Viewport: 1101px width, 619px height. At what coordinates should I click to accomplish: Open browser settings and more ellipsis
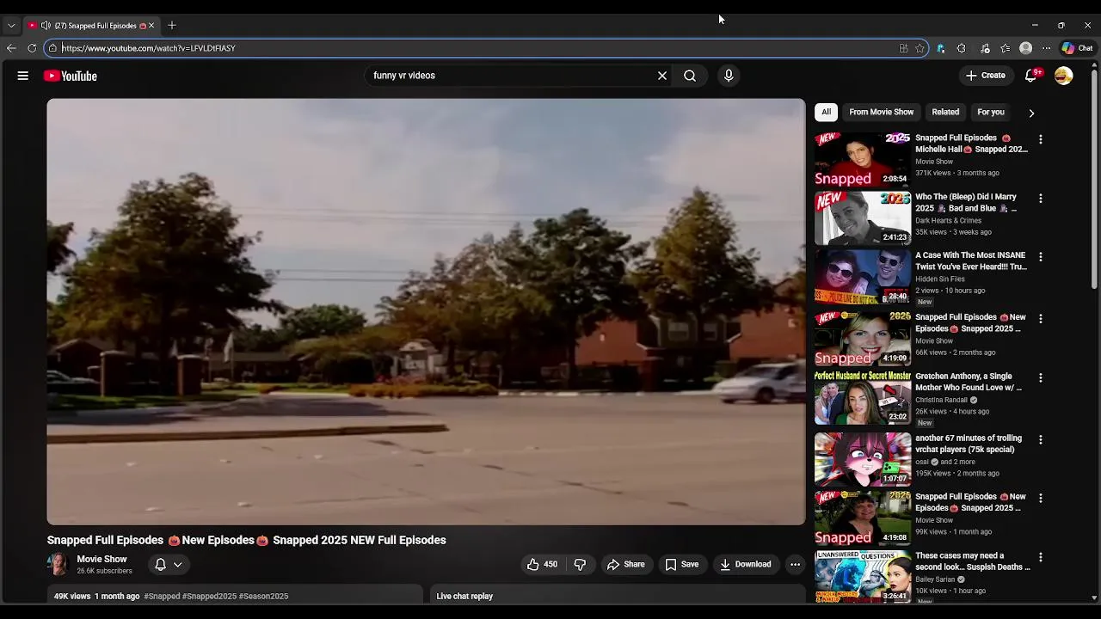click(1046, 48)
